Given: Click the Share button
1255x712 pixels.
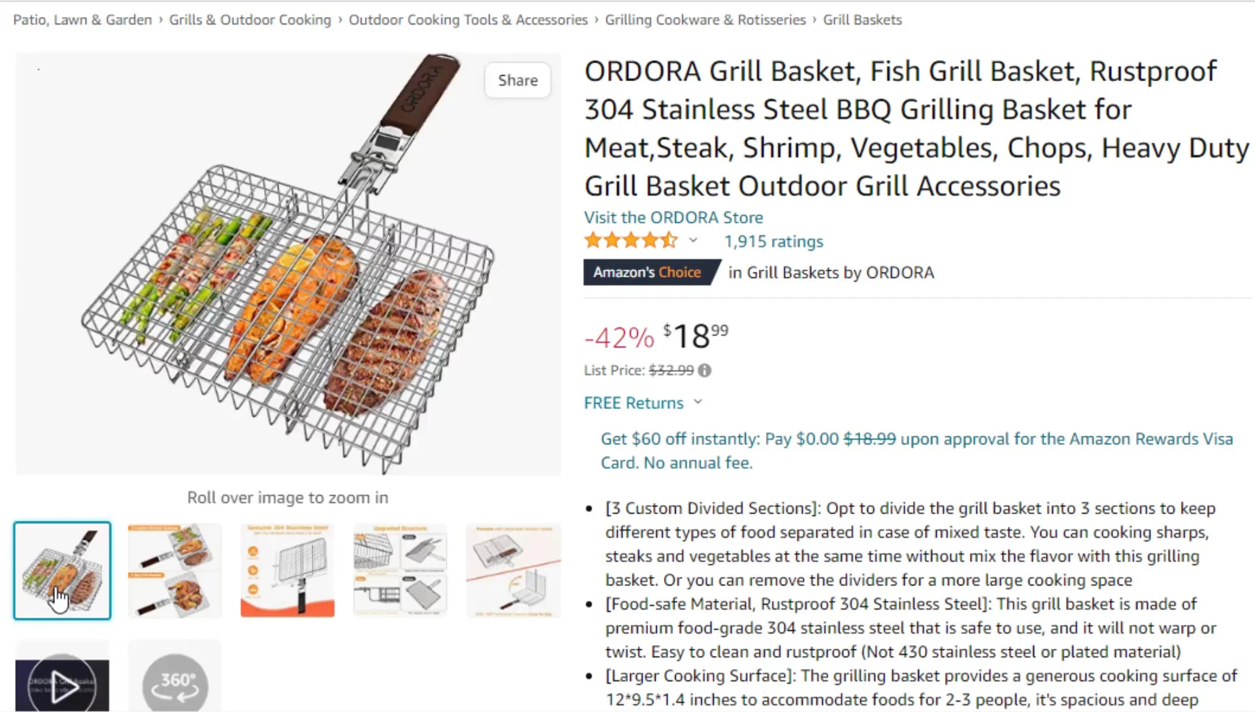Looking at the screenshot, I should pyautogui.click(x=518, y=80).
